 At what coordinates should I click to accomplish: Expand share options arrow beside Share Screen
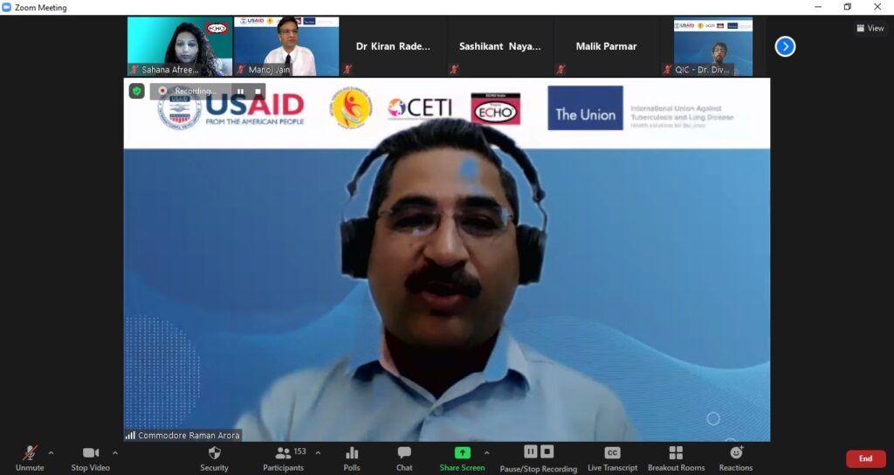(x=486, y=453)
